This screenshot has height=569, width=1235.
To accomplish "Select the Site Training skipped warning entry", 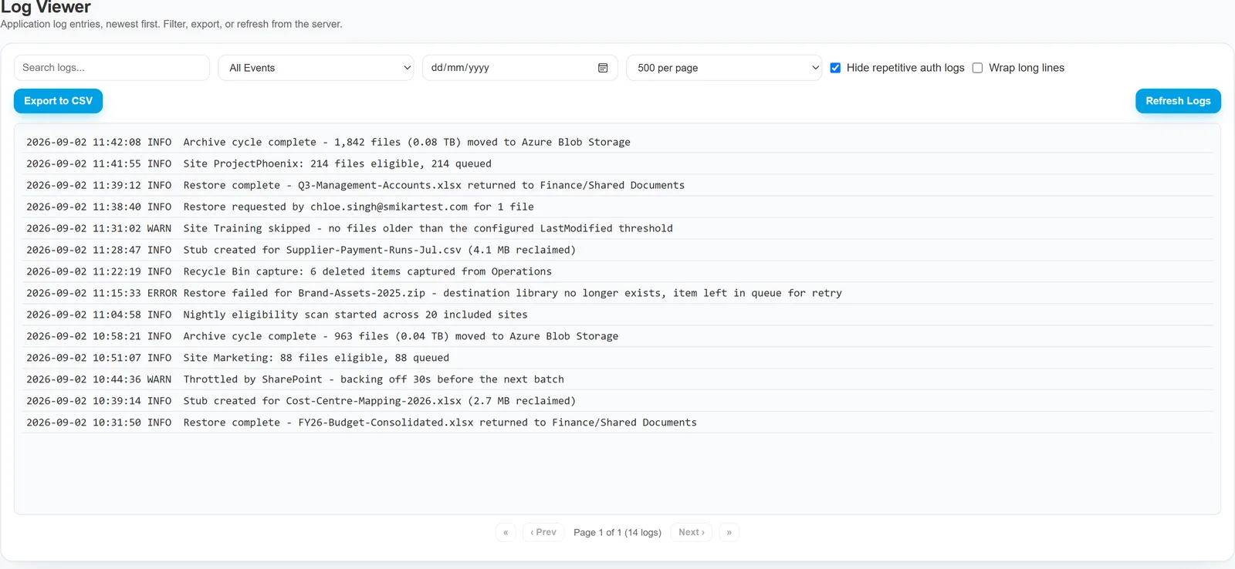I will pos(617,228).
